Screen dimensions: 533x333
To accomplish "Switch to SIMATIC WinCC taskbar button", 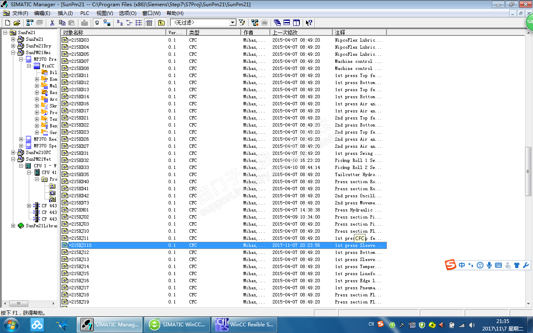I will [177, 325].
